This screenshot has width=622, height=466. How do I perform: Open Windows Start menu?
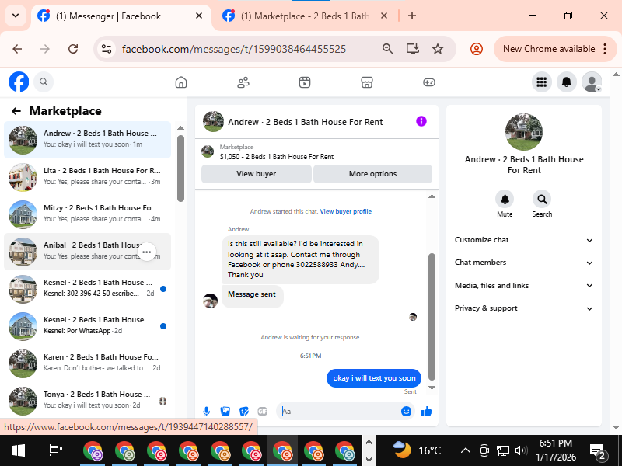[x=18, y=450]
